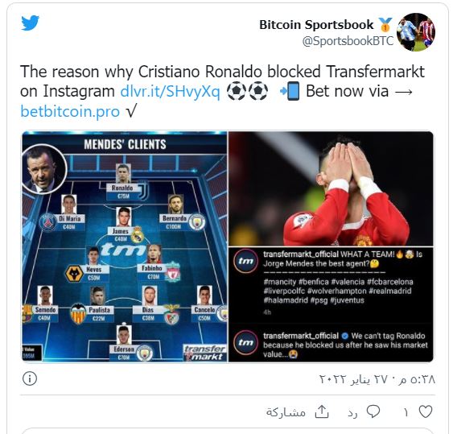Click the gold medal emoji beside the name
Viewport: 453px width, 434px height.
click(385, 25)
